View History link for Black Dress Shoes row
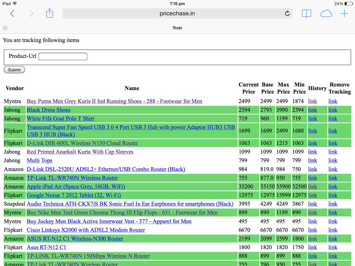The width and height of the screenshot is (355, 266). coord(312,110)
